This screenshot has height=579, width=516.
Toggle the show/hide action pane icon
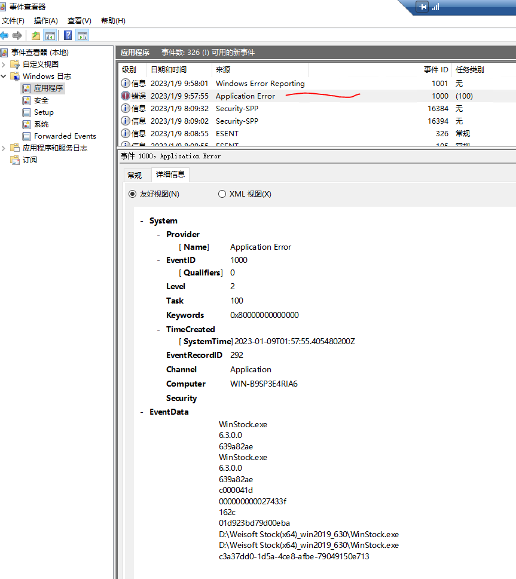pyautogui.click(x=83, y=35)
